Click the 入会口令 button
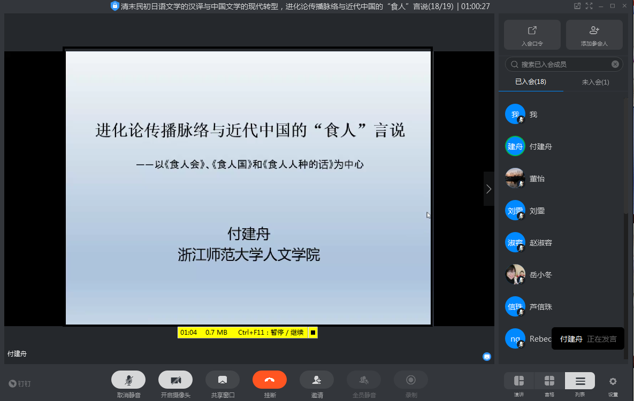The image size is (634, 401). [x=532, y=35]
